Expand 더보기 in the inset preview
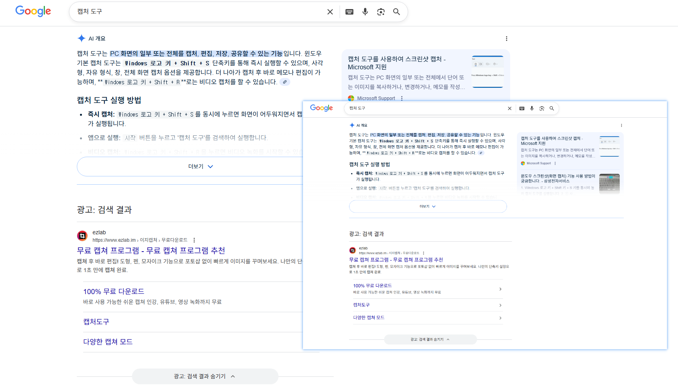Screen dimensions: 678x389 pyautogui.click(x=428, y=206)
